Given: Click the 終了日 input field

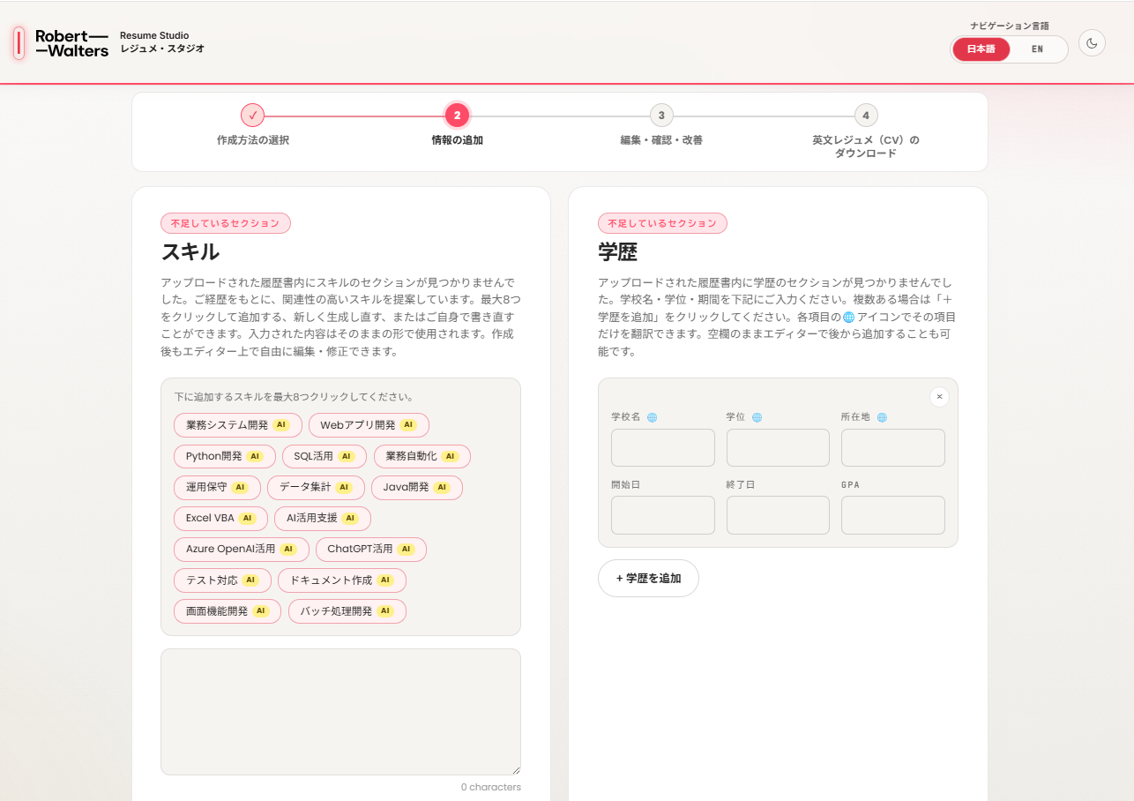Looking at the screenshot, I should (x=778, y=515).
